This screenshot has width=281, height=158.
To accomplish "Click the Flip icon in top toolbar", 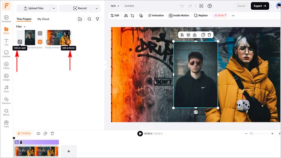I will (x=126, y=16).
